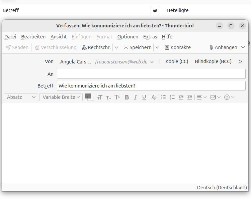
Task: Pick the text foreground color swatch
Action: click(x=88, y=96)
